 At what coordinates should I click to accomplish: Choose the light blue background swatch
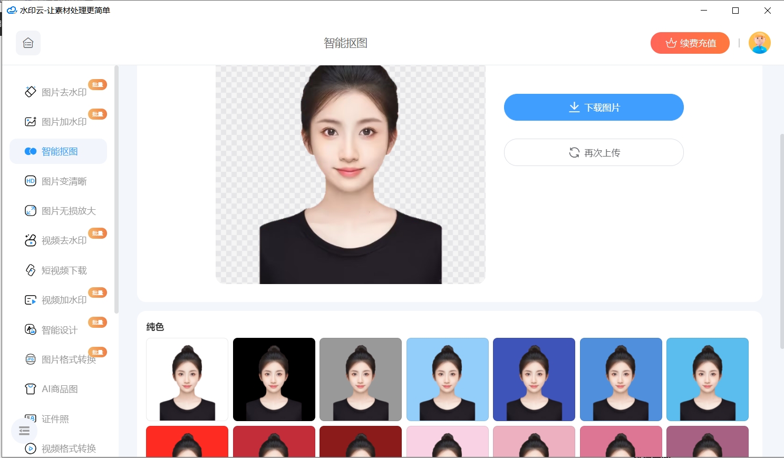(448, 379)
